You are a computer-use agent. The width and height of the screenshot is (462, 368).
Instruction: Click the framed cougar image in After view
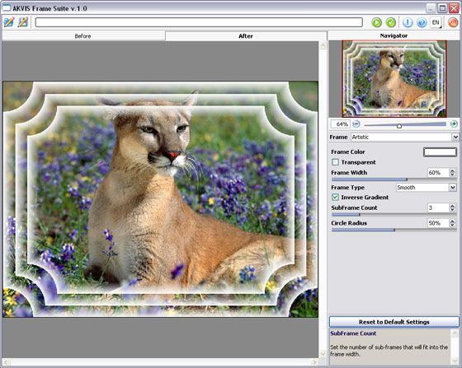tap(160, 199)
